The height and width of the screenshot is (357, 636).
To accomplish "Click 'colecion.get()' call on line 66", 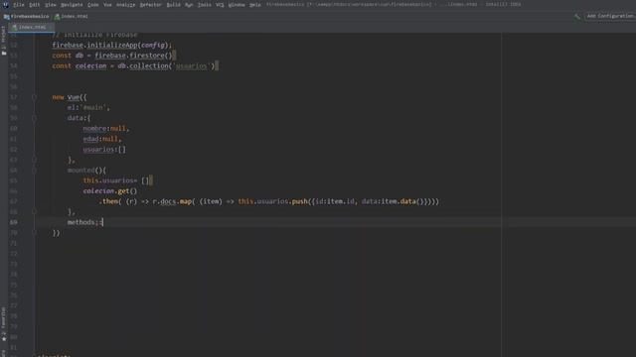I will (x=110, y=191).
